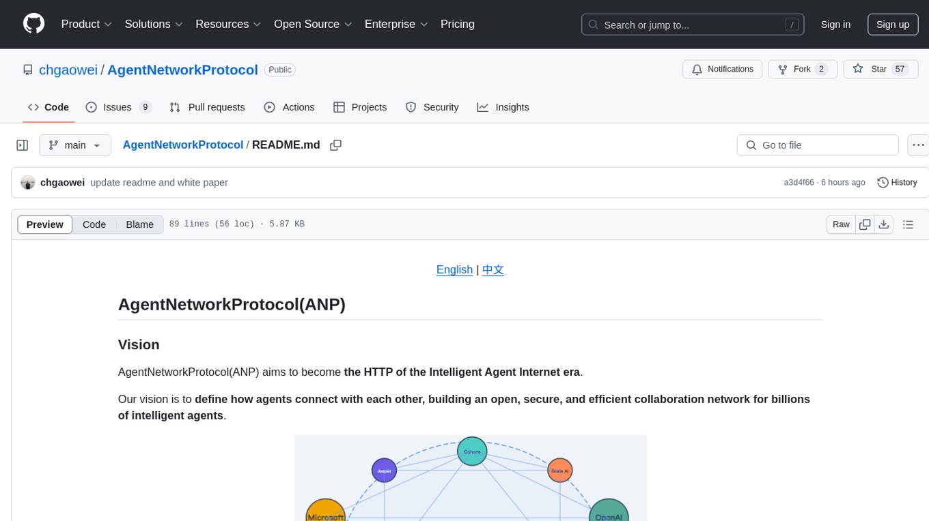Switch to the Security tab

click(x=432, y=107)
